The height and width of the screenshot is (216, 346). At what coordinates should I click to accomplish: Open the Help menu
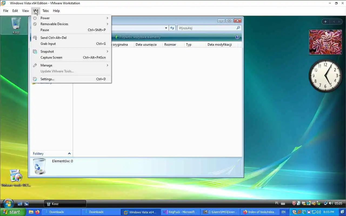tap(56, 11)
